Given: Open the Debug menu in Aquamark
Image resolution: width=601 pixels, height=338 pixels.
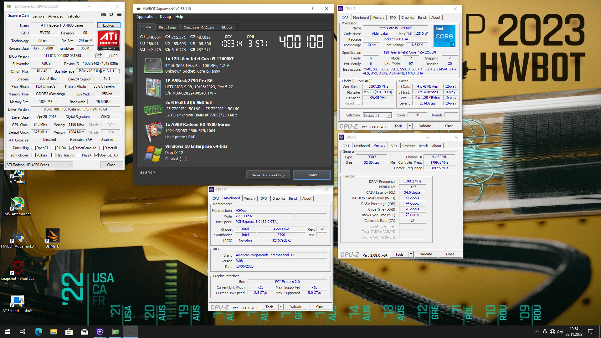Looking at the screenshot, I should pyautogui.click(x=165, y=17).
